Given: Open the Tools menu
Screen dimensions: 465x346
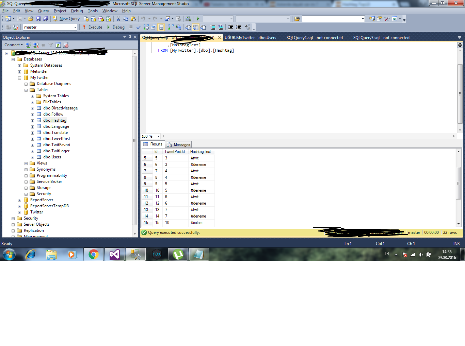Looking at the screenshot, I should click(x=93, y=11).
